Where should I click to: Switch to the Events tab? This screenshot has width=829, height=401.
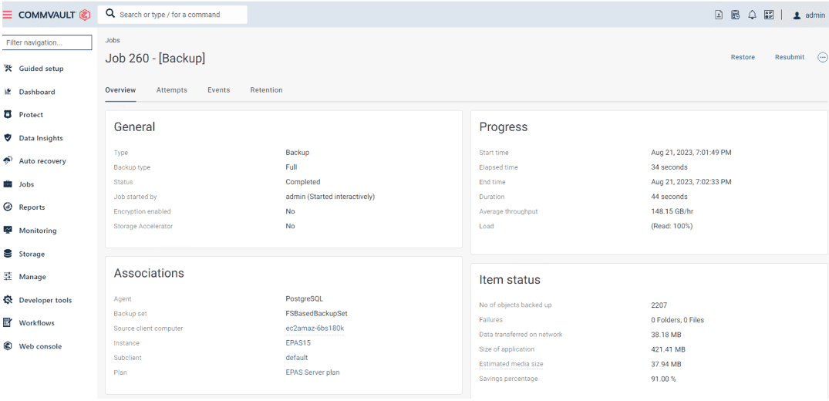[x=218, y=90]
